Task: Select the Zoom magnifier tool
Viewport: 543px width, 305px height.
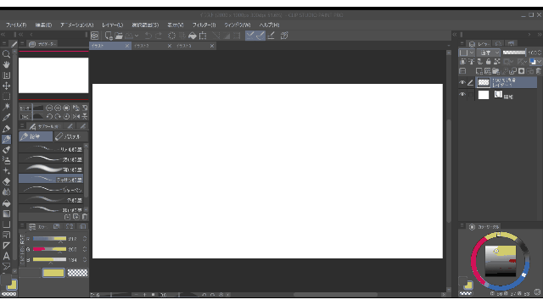Action: pyautogui.click(x=6, y=54)
